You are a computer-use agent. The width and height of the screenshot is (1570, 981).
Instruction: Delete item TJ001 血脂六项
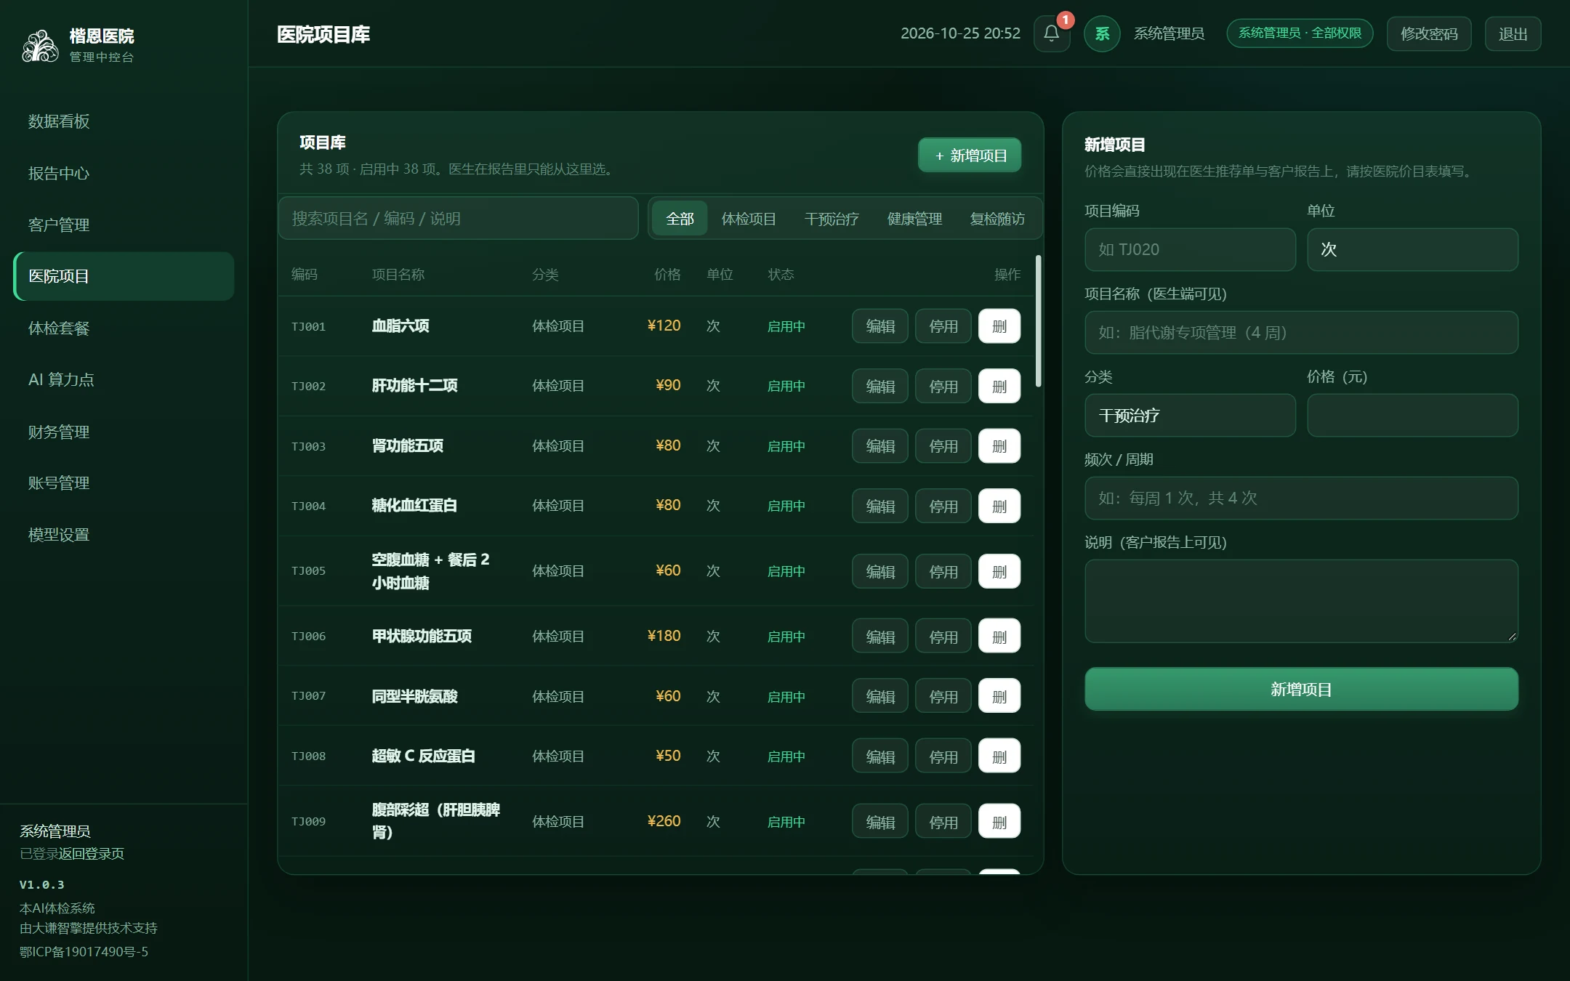[999, 326]
